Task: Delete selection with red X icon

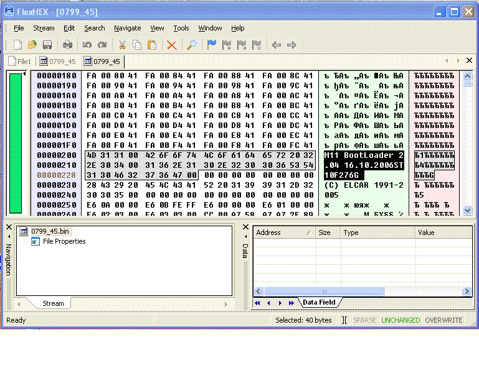Action: click(x=172, y=45)
